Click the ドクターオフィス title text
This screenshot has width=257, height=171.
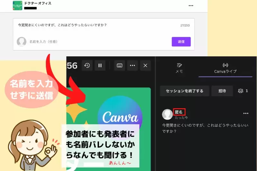(x=38, y=3)
